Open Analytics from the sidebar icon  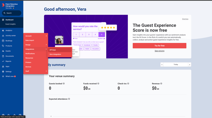(3, 31)
